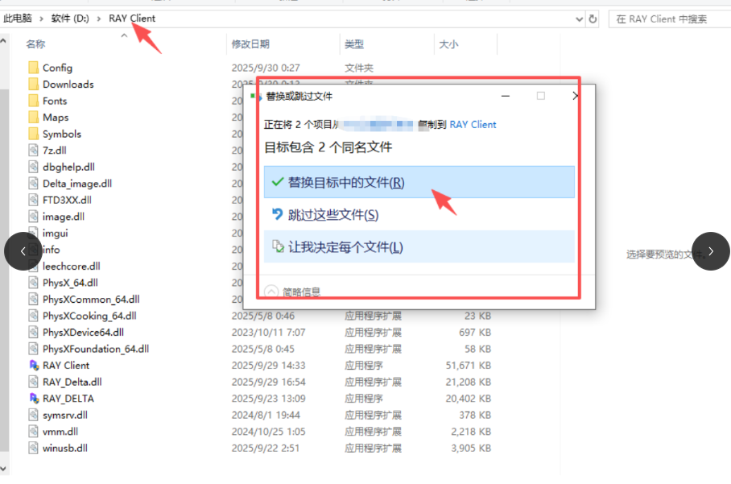
Task: Click the refresh icon beside address bar
Action: click(593, 19)
